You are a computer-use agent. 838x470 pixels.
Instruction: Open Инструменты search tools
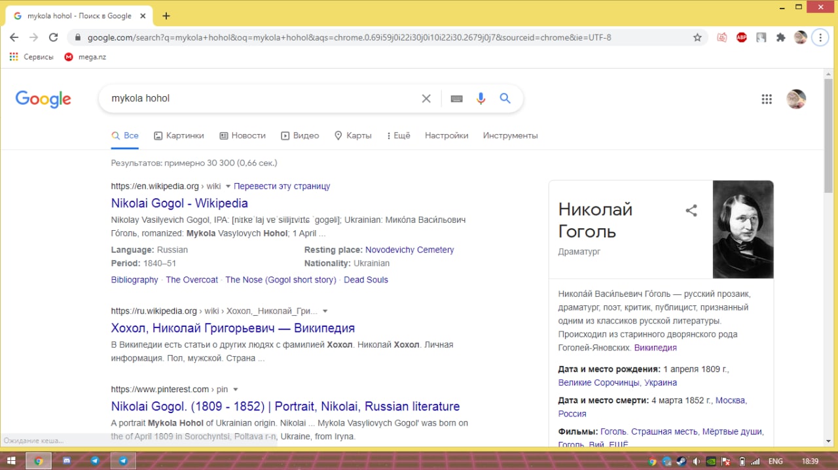point(510,135)
